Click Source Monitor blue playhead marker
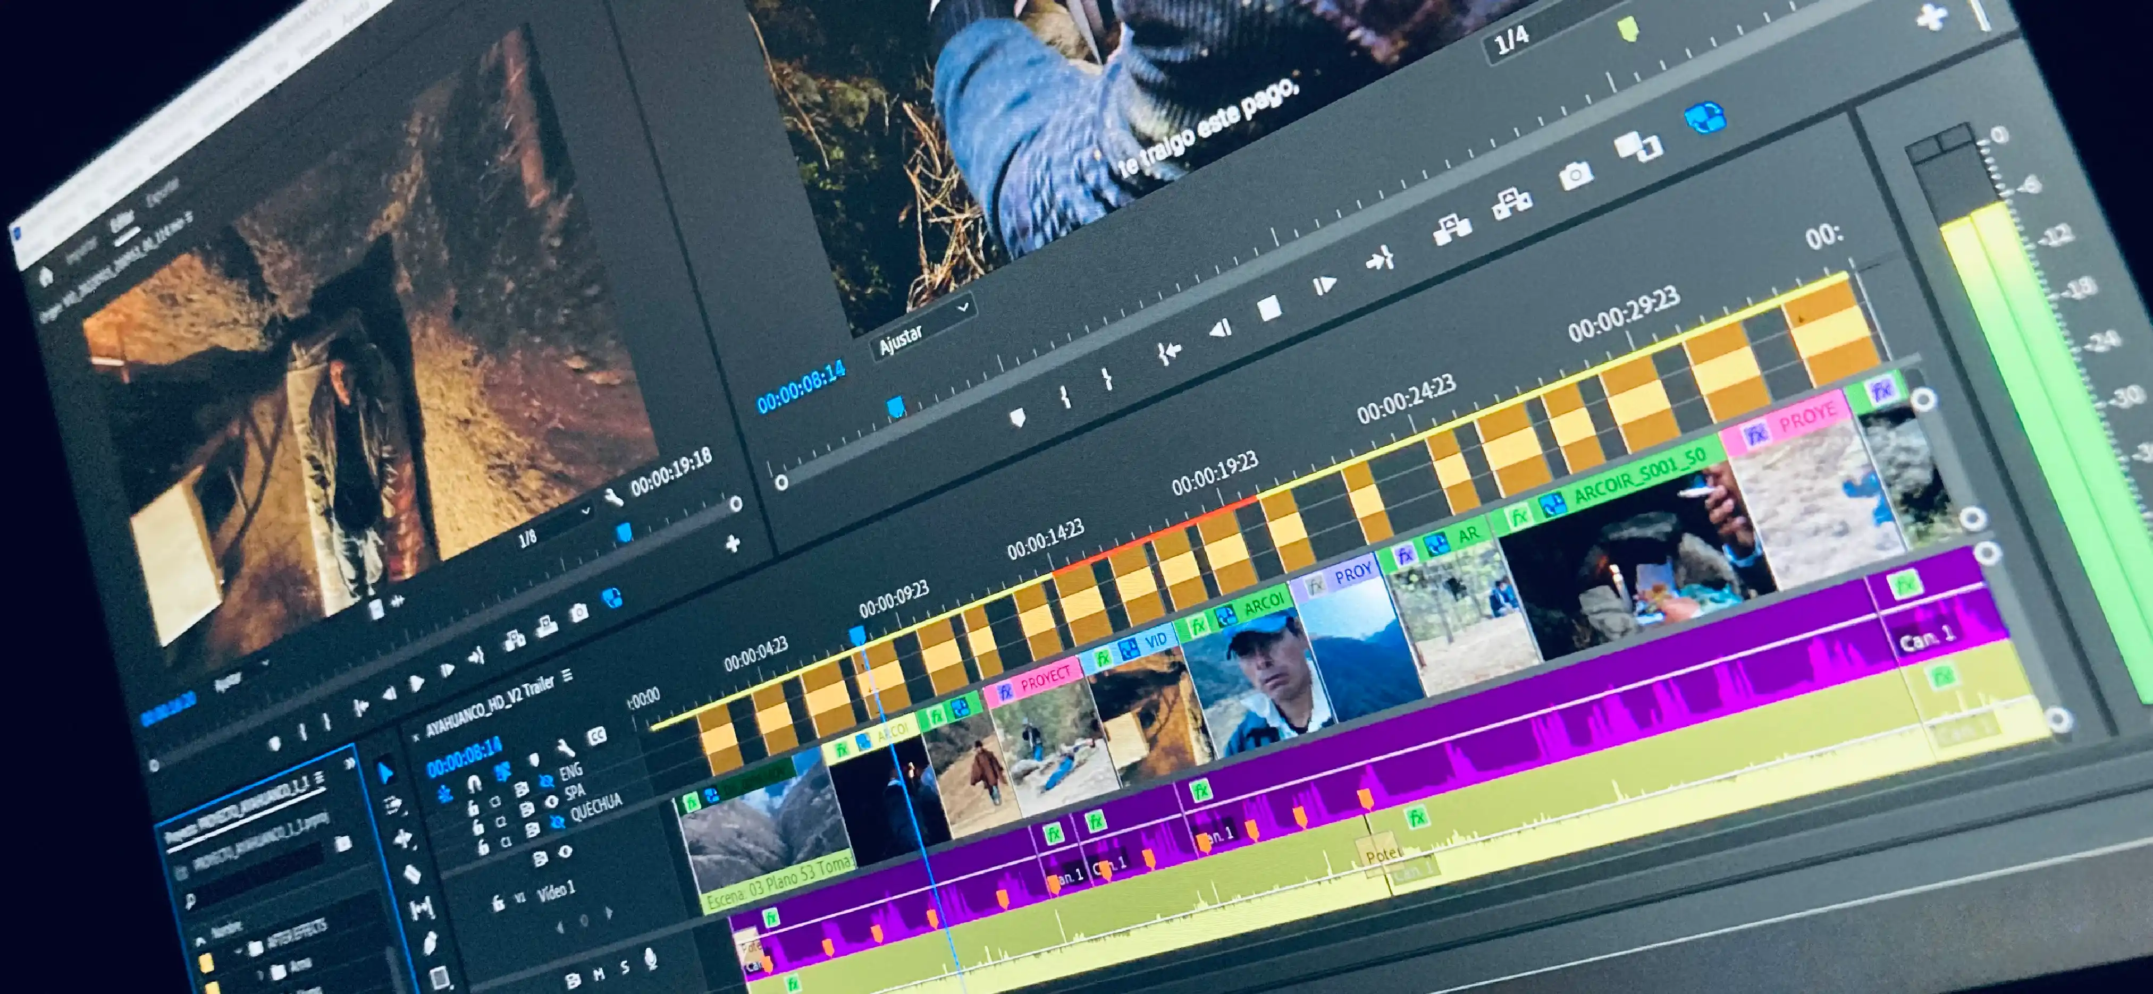The image size is (2153, 994). click(x=624, y=533)
